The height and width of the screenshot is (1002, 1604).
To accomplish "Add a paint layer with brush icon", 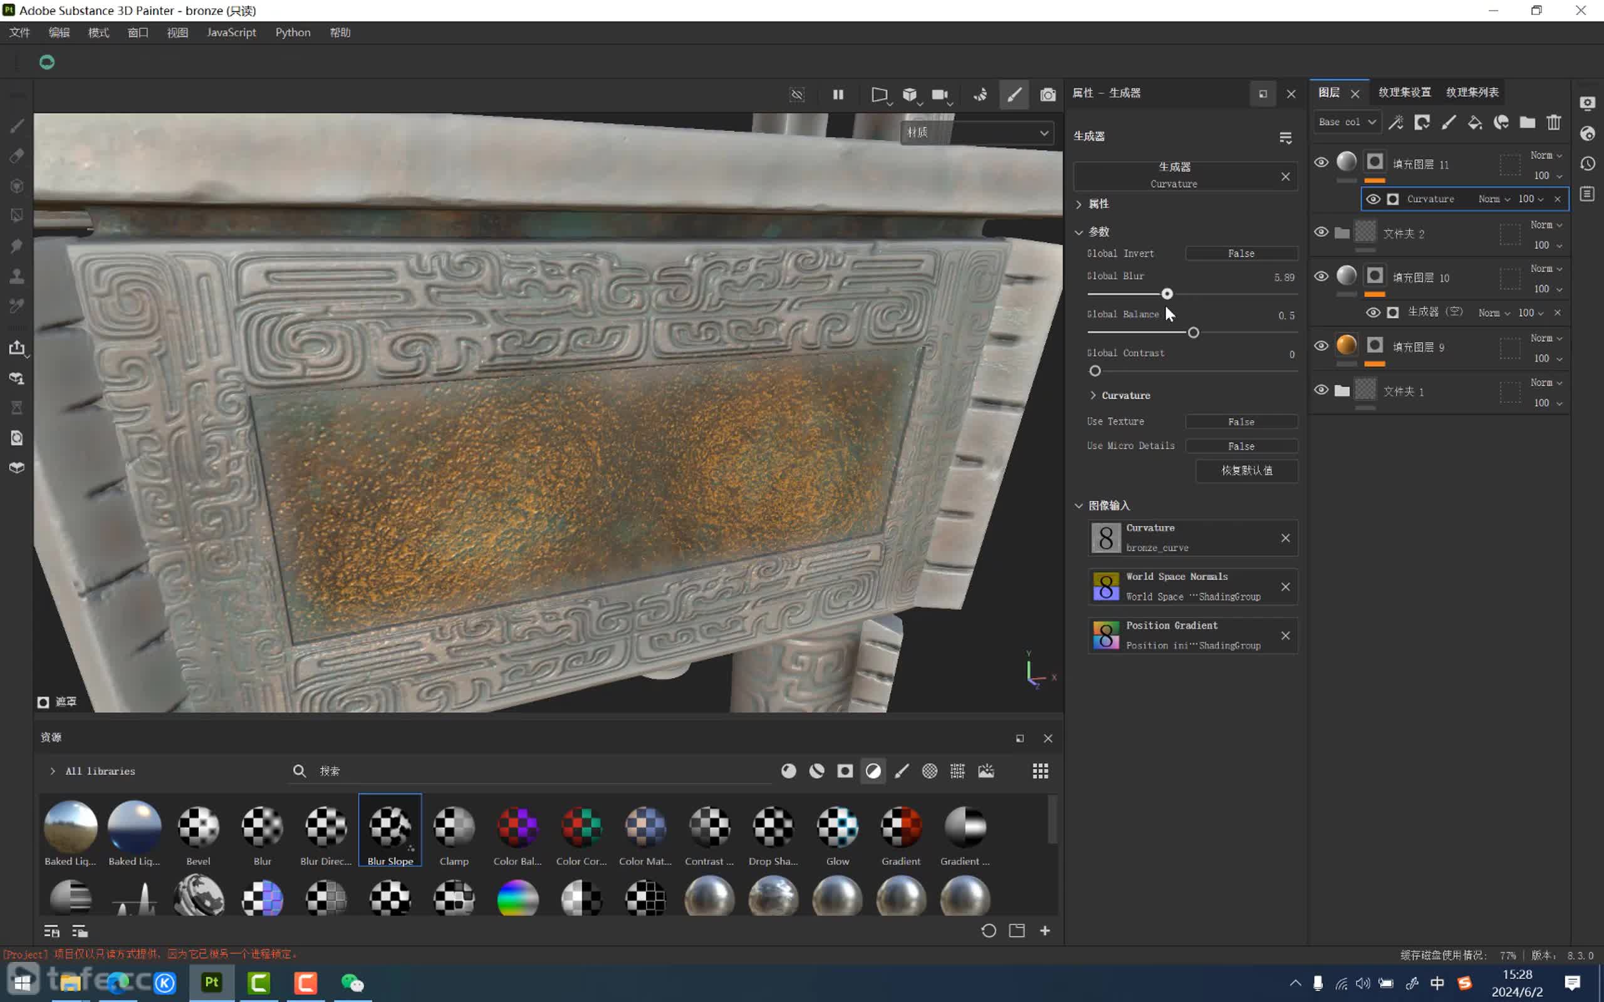I will [x=1449, y=122].
